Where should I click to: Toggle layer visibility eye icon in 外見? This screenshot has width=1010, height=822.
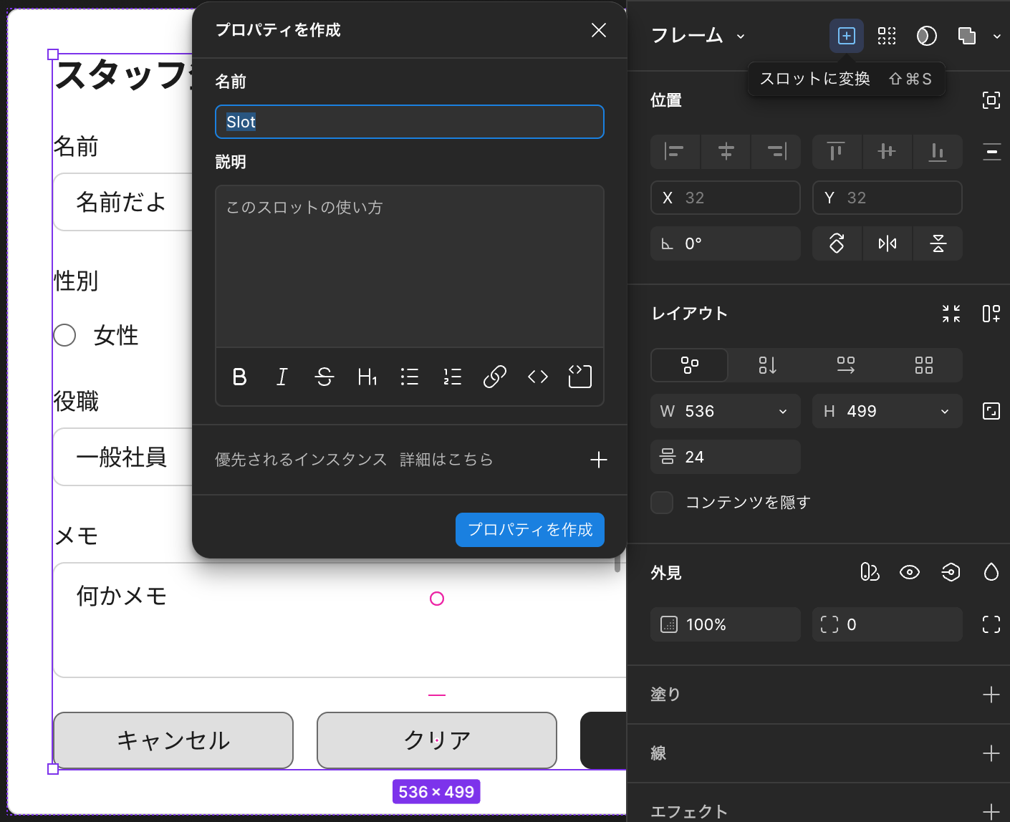click(909, 572)
